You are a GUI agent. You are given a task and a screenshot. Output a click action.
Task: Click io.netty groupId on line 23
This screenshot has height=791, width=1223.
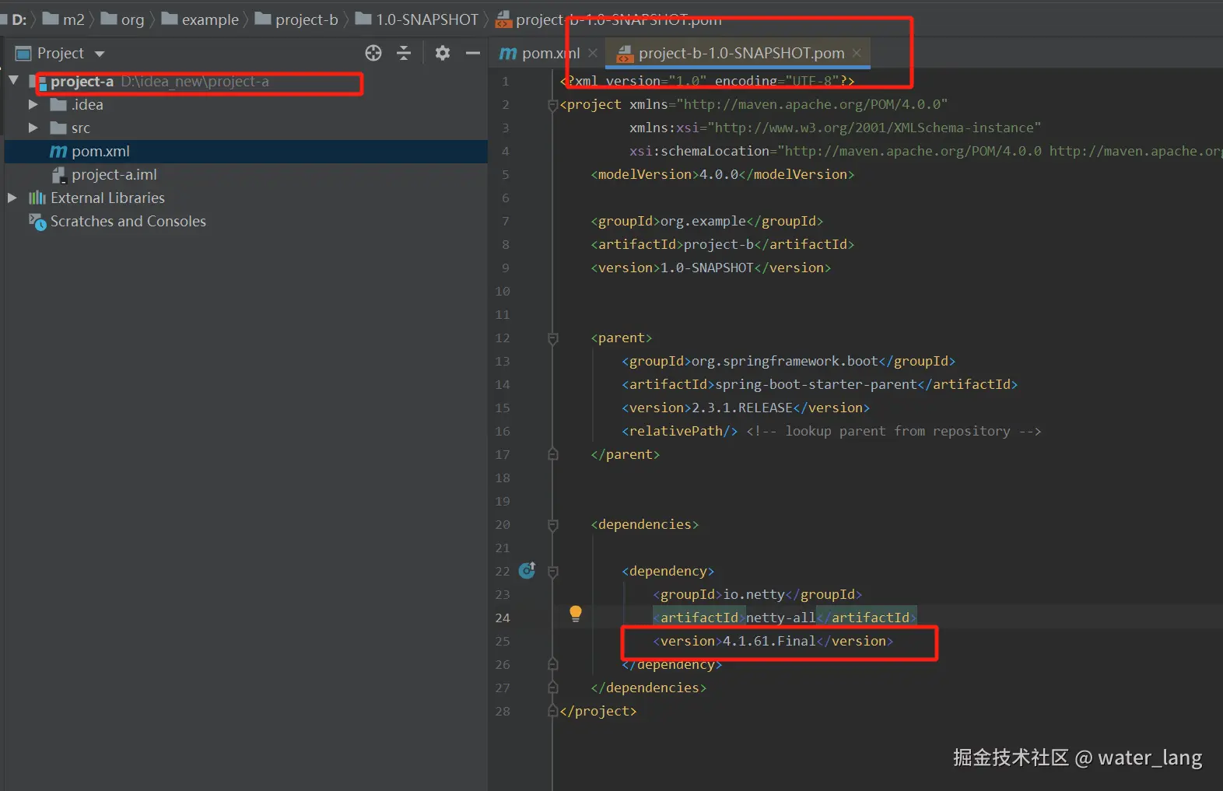[754, 594]
